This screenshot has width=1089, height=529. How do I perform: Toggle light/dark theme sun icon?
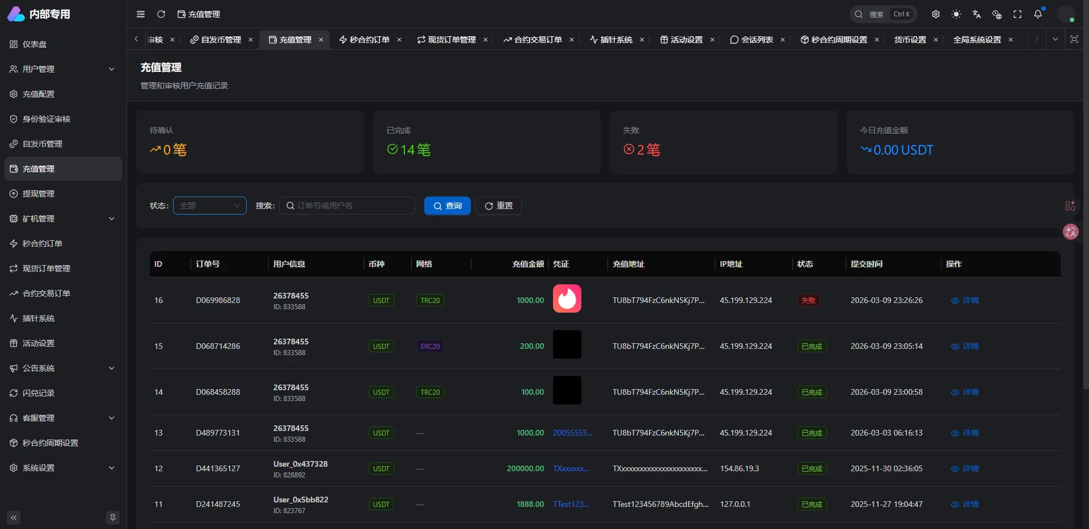[956, 14]
